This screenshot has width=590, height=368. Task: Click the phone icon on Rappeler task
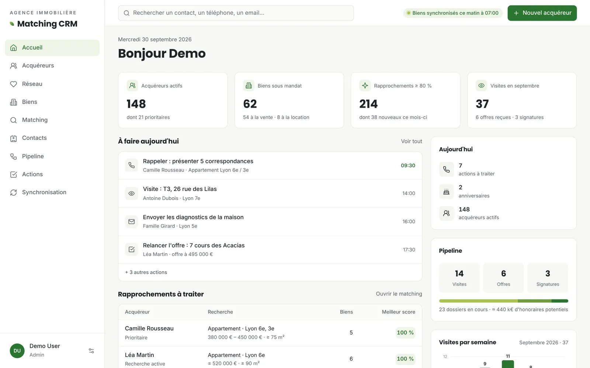pos(131,165)
